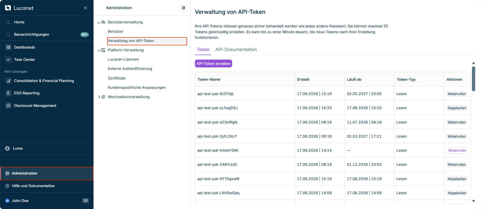Screen dimensions: 481x209
Task: Click Lesen type for api-test-pat-2yfcZALP
Action: point(402,136)
